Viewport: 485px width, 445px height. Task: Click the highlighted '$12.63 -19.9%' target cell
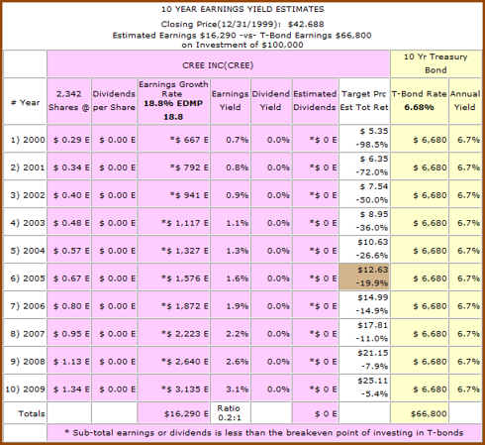(364, 278)
